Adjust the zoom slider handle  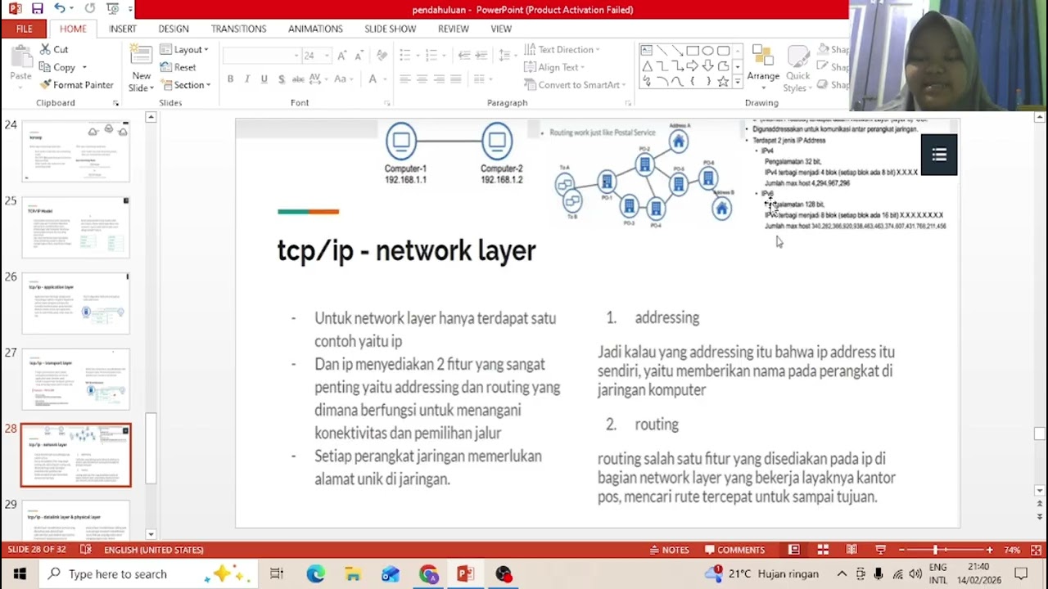[x=936, y=550]
